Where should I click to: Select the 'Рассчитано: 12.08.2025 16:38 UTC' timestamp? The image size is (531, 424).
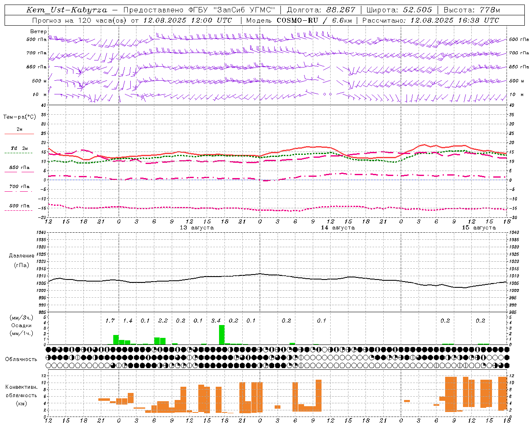pyautogui.click(x=431, y=20)
